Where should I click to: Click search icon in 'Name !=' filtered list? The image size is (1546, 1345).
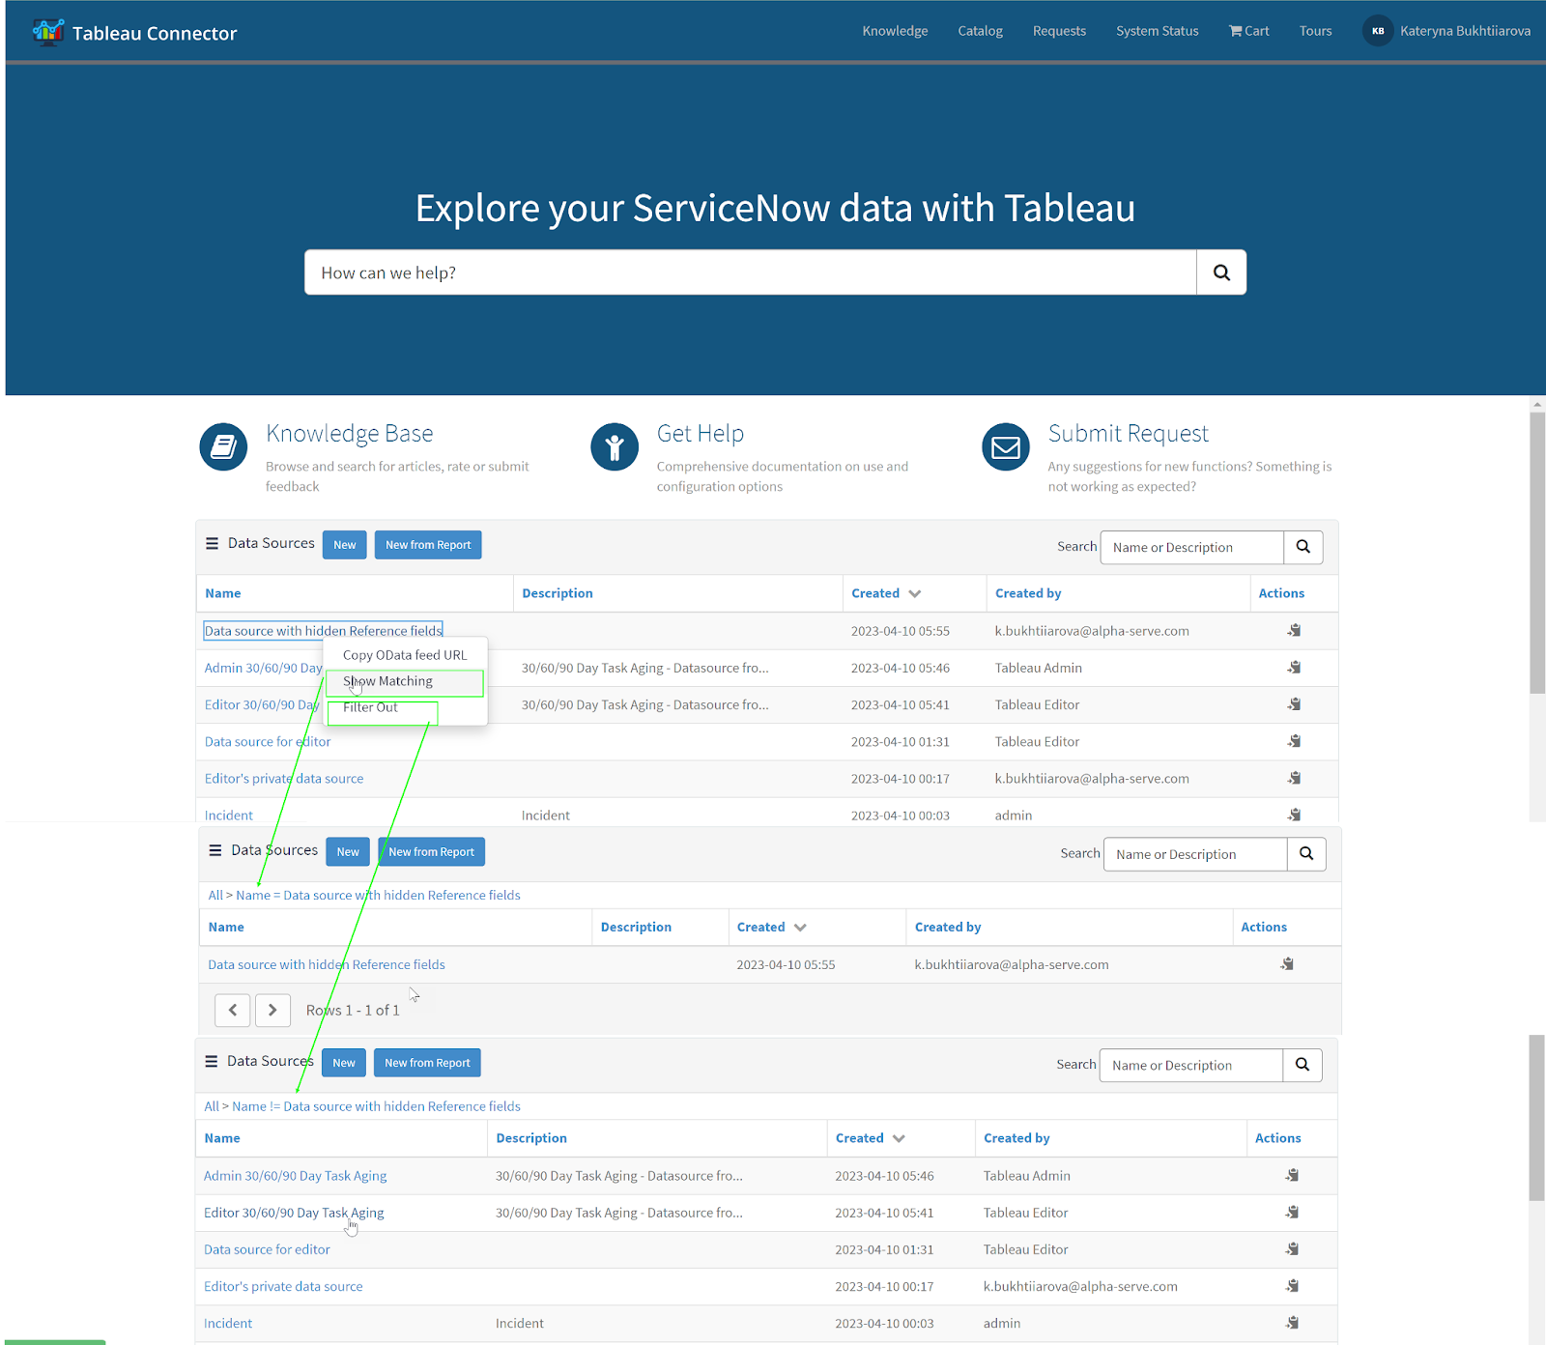(x=1303, y=1065)
